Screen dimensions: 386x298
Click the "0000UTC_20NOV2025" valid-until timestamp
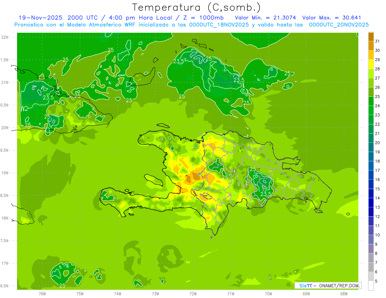(x=339, y=25)
